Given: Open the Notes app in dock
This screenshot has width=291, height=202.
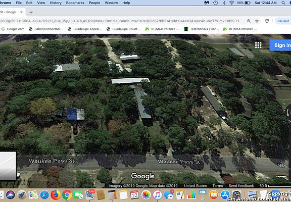Looking at the screenshot, I should [123, 195].
